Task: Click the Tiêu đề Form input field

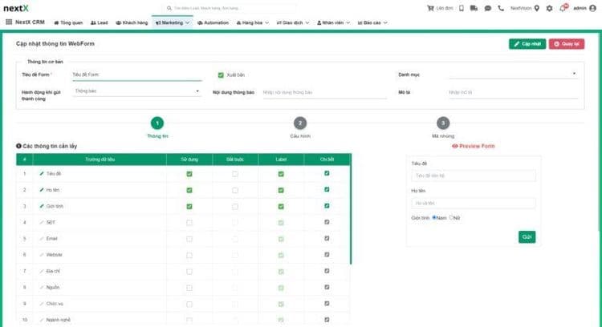Action: (x=136, y=75)
